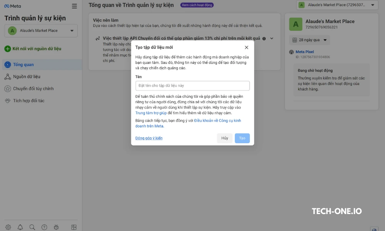385x231 pixels.
Task: Open Alaude's Market Place sidebar account dropdown
Action: pyautogui.click(x=41, y=31)
